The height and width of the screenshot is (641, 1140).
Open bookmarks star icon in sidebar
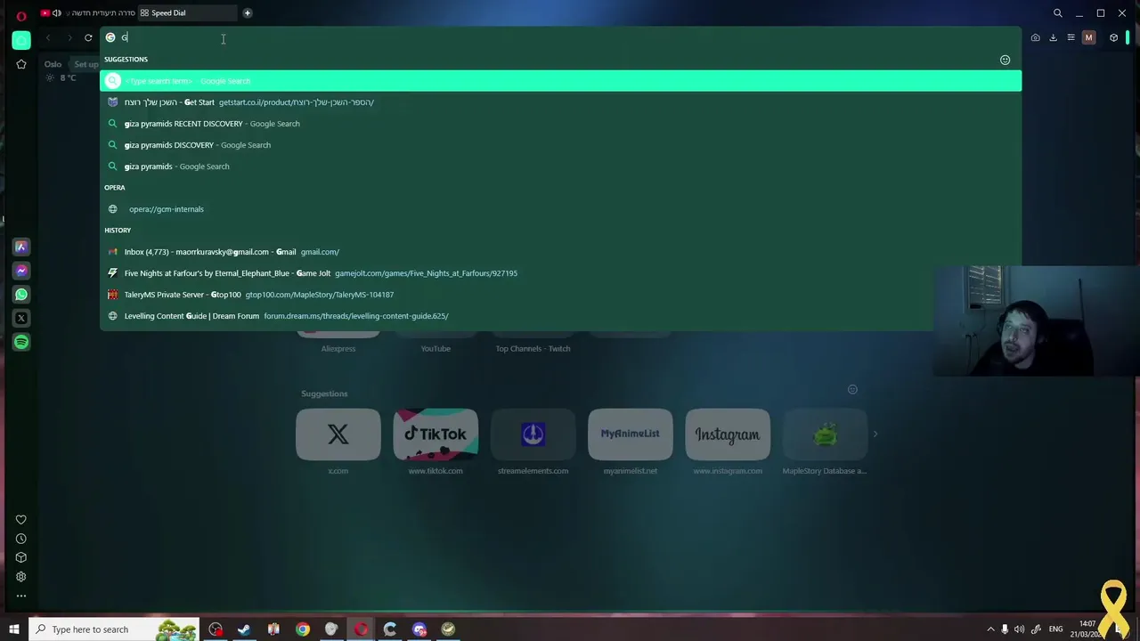(21, 64)
